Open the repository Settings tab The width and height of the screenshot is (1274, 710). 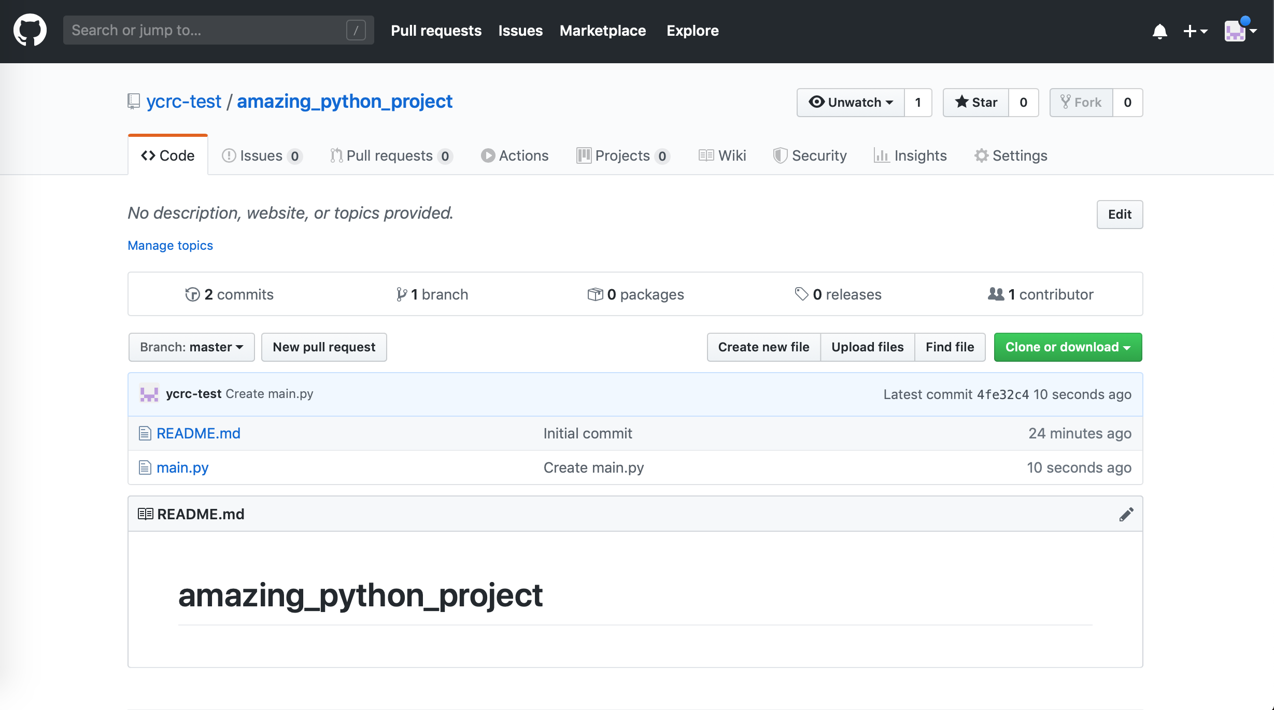(x=1011, y=155)
